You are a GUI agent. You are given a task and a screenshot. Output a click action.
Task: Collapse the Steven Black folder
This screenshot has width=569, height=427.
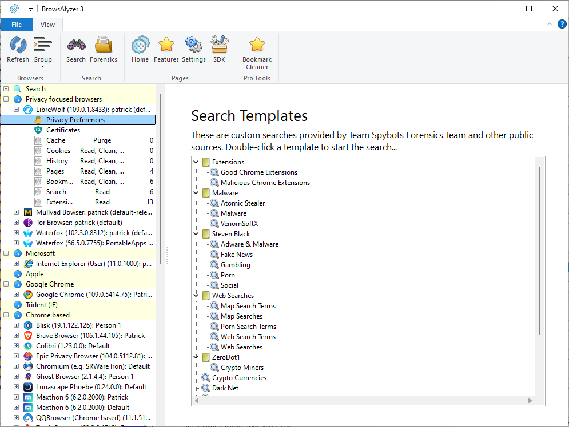(x=196, y=234)
